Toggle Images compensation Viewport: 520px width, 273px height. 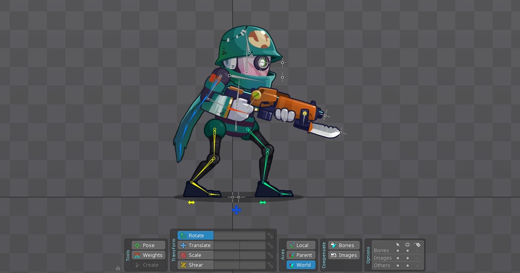tap(344, 255)
